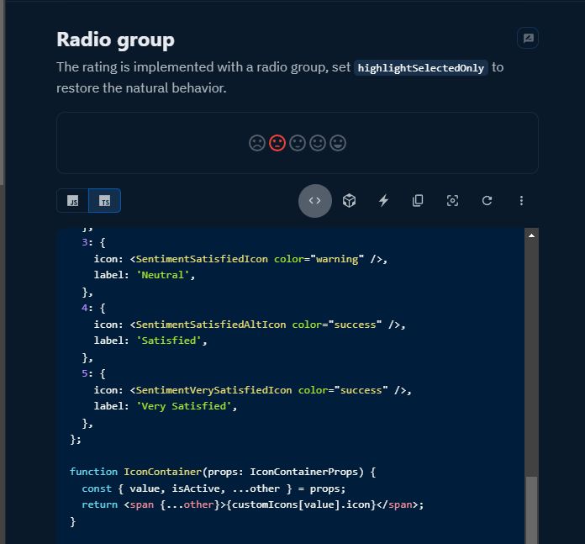The width and height of the screenshot is (585, 544).
Task: Select the red Dissatisfied face rating
Action: (x=277, y=143)
